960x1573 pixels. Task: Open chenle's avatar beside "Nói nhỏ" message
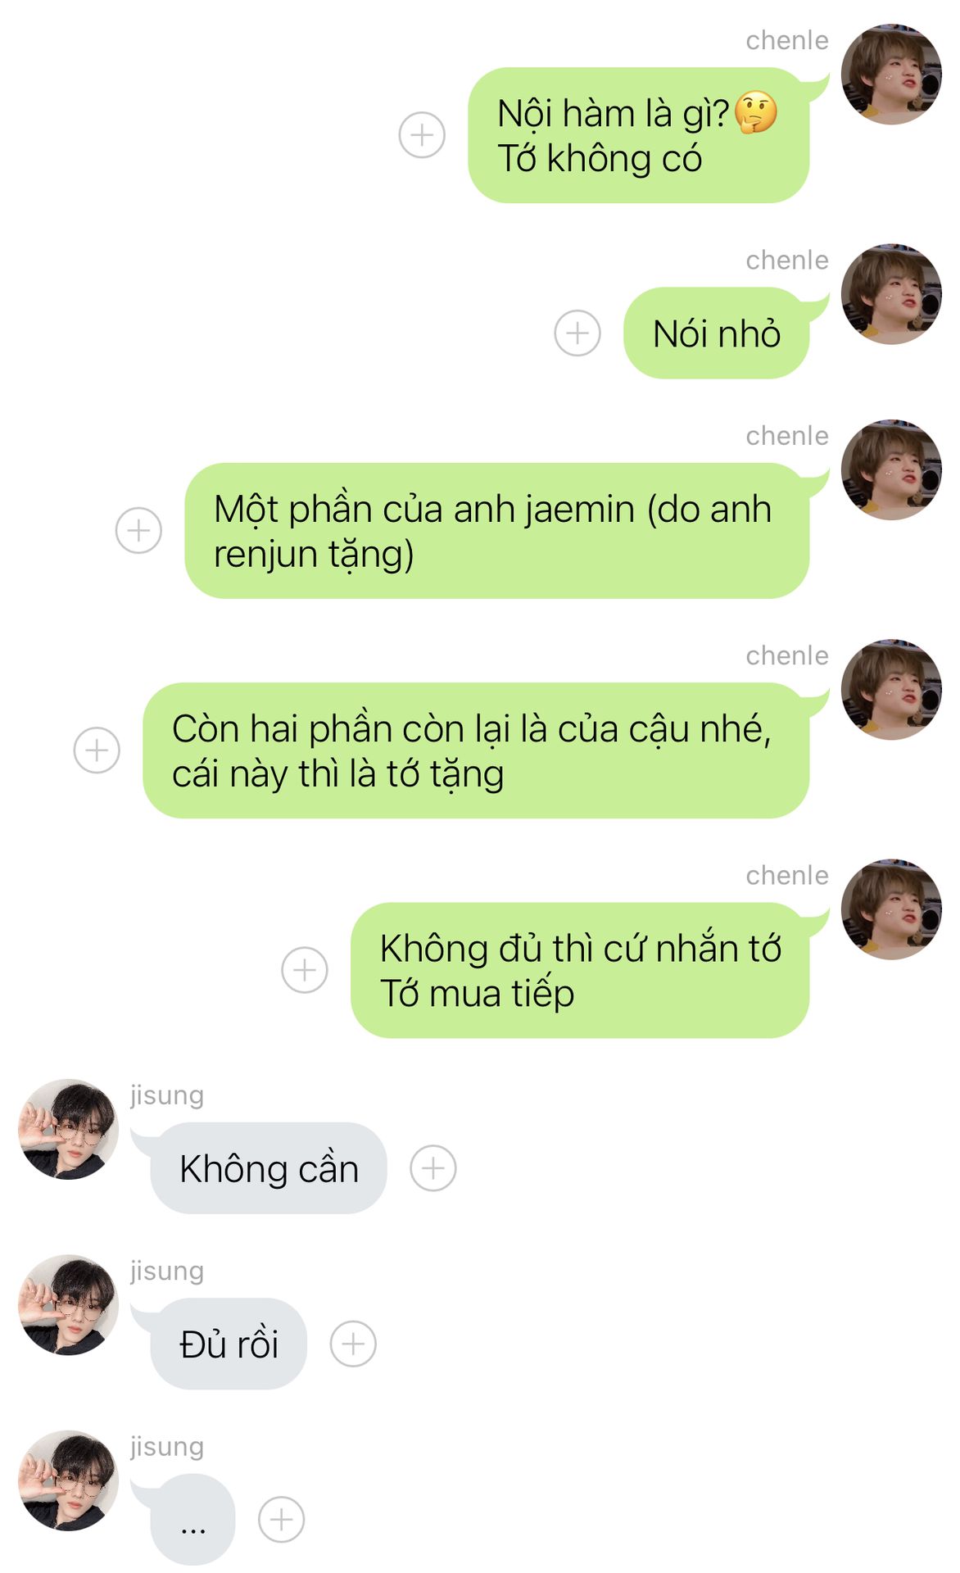(x=891, y=294)
